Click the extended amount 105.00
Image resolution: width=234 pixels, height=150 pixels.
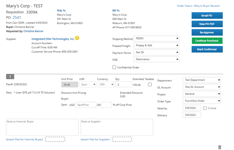click(x=136, y=85)
